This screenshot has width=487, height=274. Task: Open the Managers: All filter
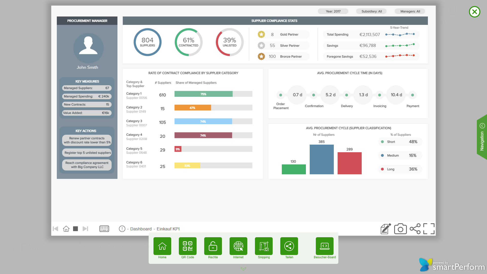coord(410,11)
